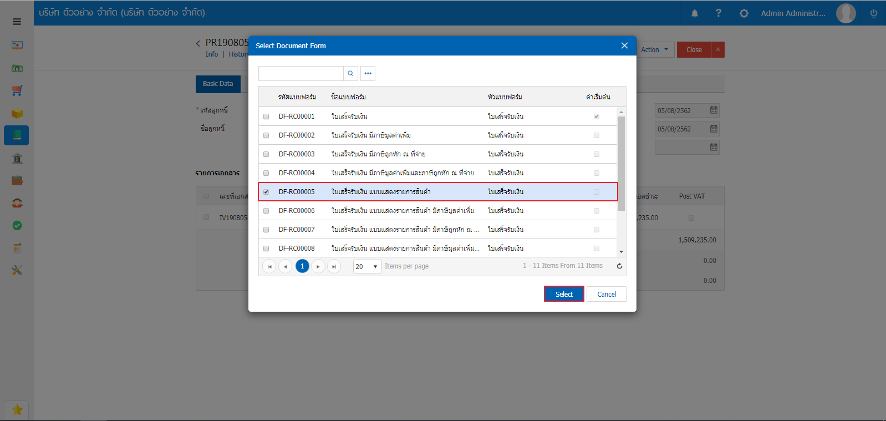Open the settings gear in header
The image size is (886, 421).
click(x=744, y=13)
